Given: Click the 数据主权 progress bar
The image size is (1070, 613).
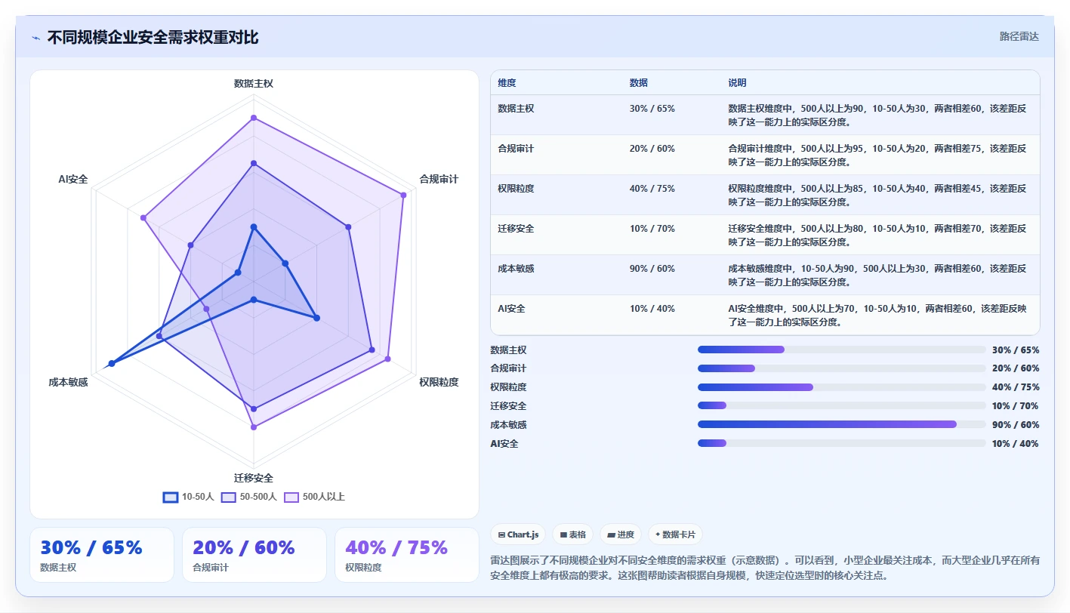Looking at the screenshot, I should [841, 350].
